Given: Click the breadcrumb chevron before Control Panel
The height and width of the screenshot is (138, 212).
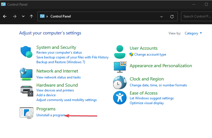Looking at the screenshot, I should click(47, 16).
